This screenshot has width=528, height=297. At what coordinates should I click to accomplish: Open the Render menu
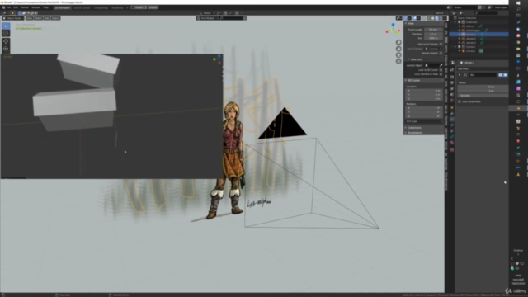tap(25, 7)
